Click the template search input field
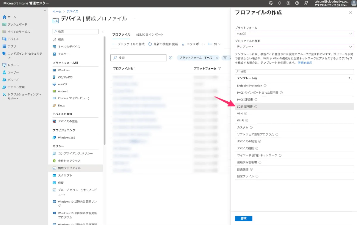This screenshot has width=357, height=225. coord(294,72)
